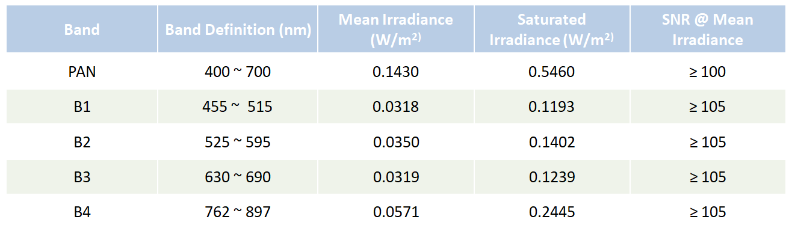The width and height of the screenshot is (789, 234).
Task: Select the 400 ~ 700 band definition cell
Action: (x=238, y=72)
